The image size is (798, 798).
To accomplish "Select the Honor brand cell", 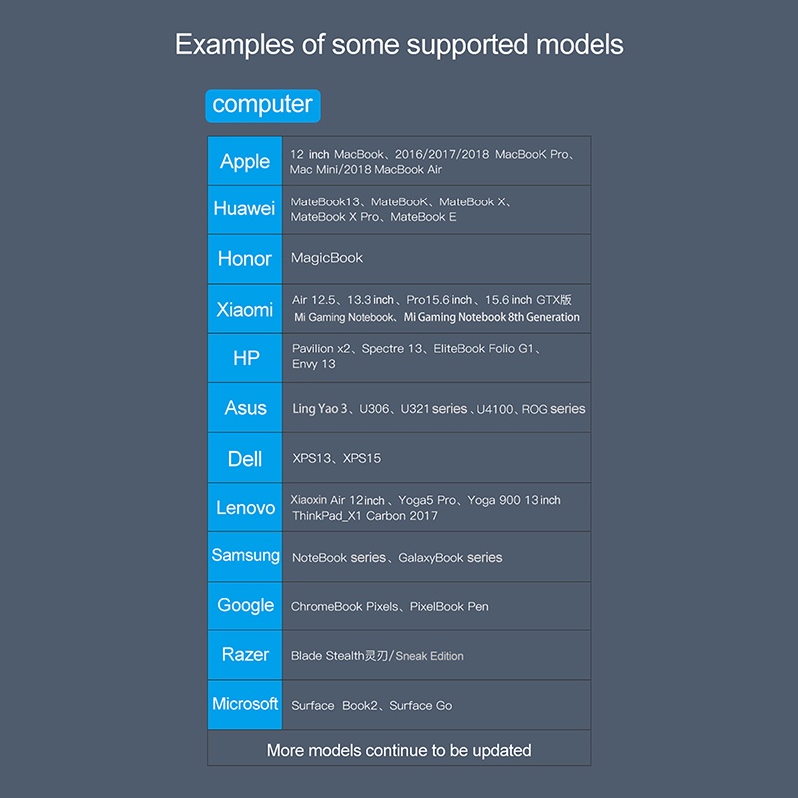I will pos(245,259).
